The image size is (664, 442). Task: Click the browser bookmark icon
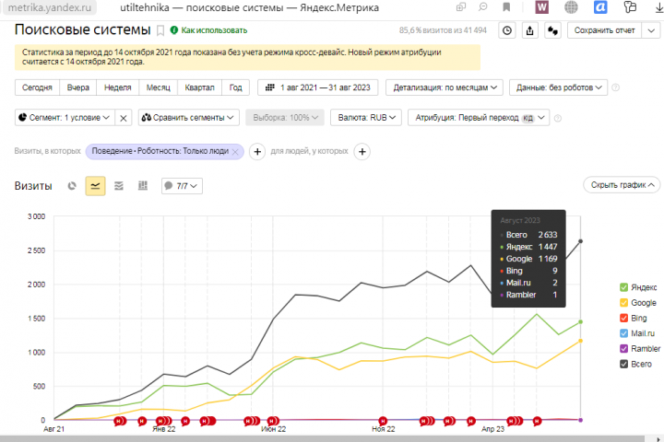tap(506, 6)
